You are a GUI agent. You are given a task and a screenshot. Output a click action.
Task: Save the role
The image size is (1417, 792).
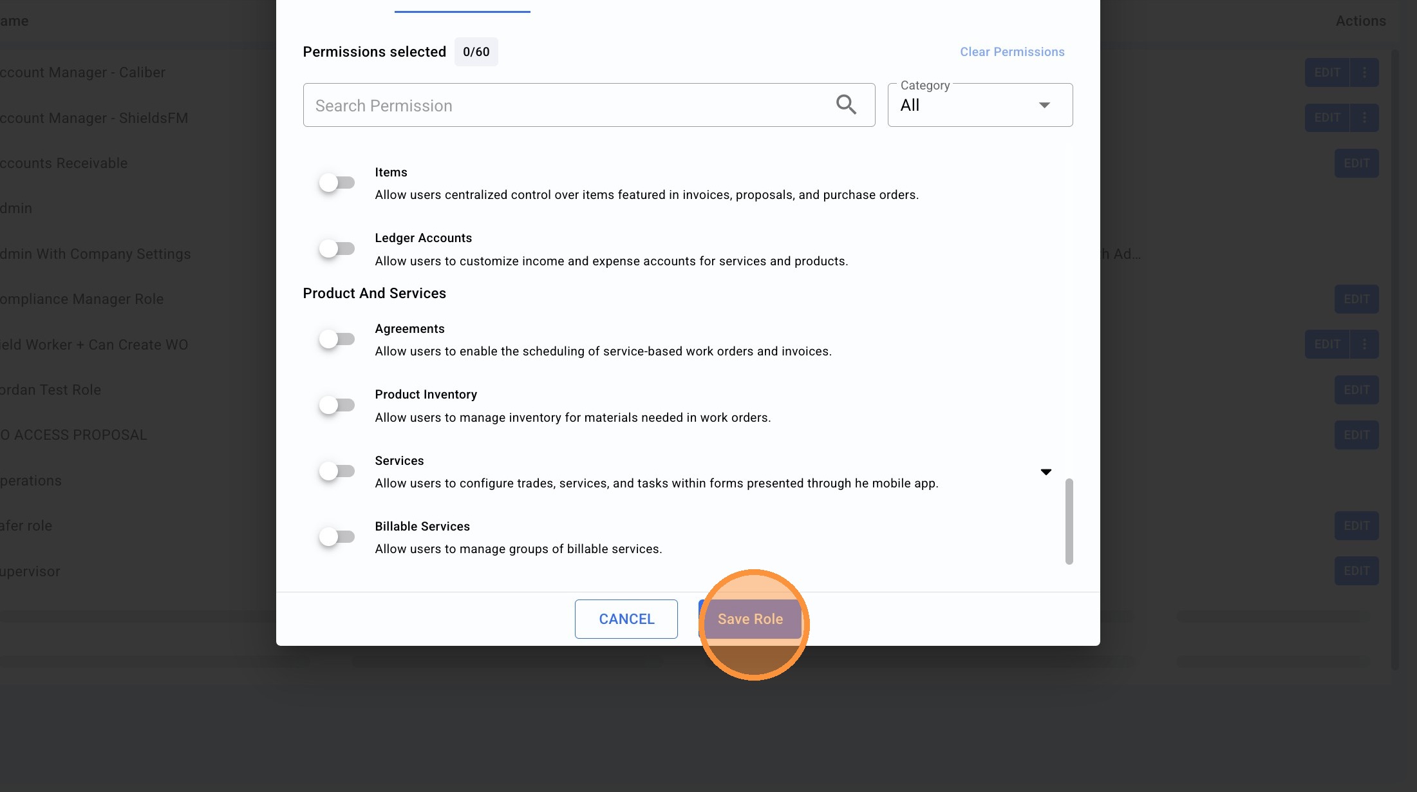click(750, 619)
